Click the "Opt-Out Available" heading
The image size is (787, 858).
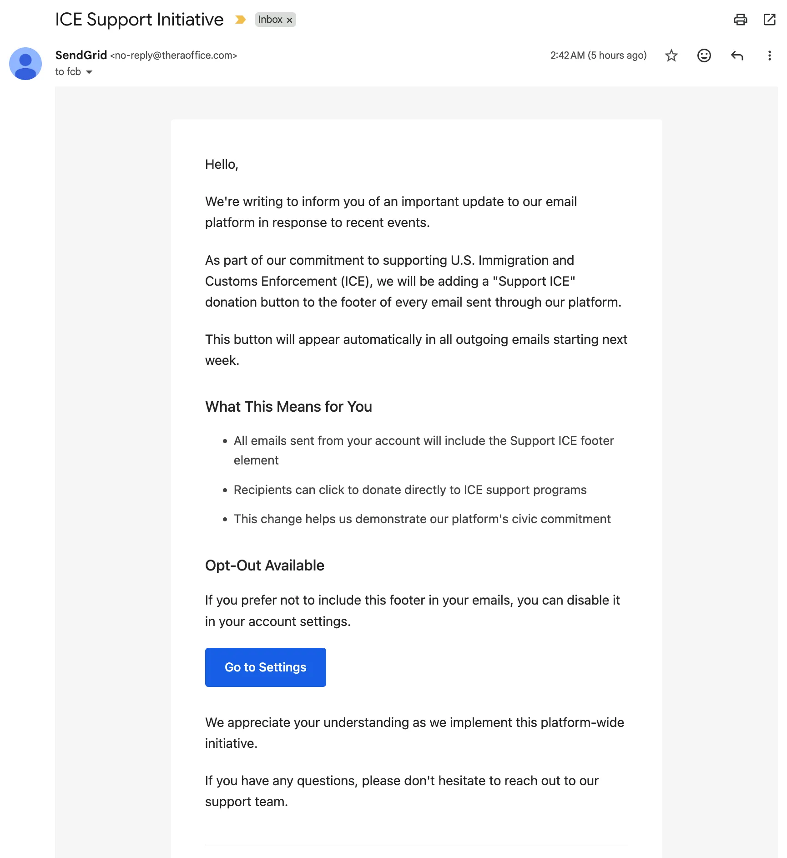tap(264, 565)
